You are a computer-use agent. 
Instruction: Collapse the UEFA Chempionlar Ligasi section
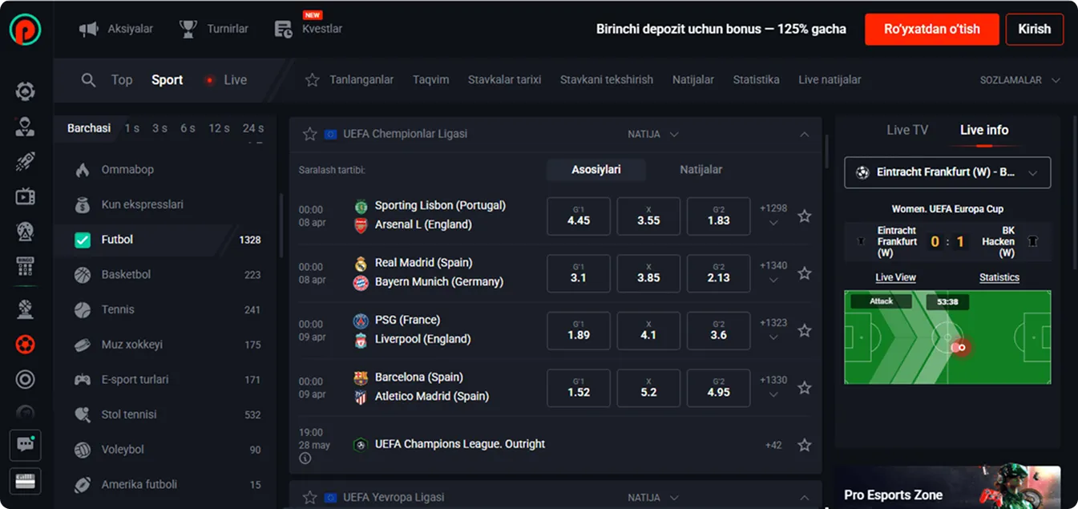(805, 135)
